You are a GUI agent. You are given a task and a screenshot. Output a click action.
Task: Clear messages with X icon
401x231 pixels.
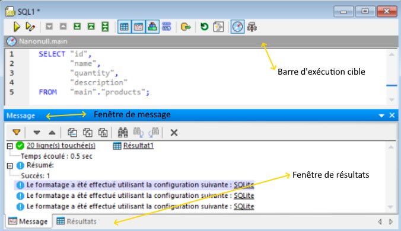pyautogui.click(x=174, y=133)
